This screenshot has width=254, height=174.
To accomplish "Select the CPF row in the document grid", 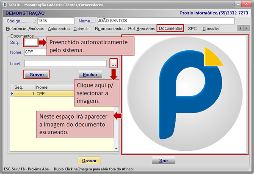I will [x=44, y=94].
